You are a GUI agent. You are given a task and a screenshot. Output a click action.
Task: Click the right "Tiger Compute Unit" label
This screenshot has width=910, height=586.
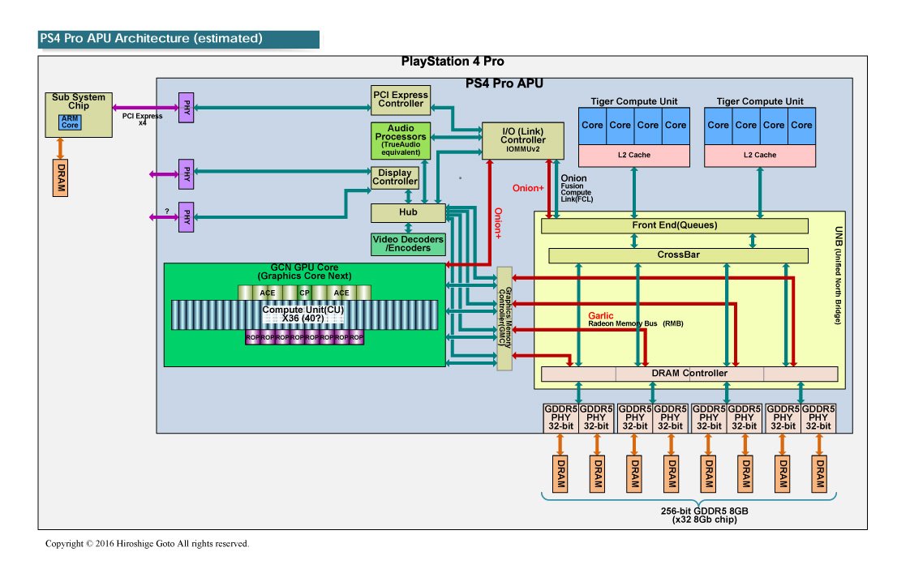(760, 101)
